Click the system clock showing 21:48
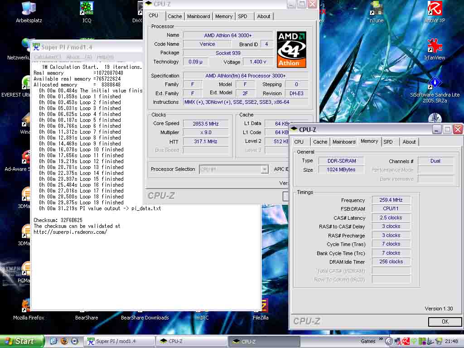 point(451,341)
